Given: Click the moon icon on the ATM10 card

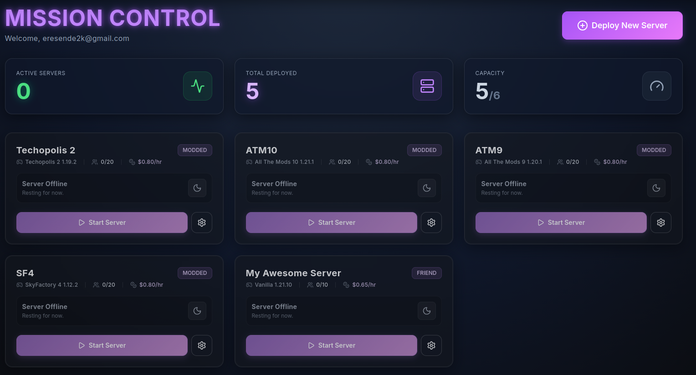Looking at the screenshot, I should [x=427, y=188].
